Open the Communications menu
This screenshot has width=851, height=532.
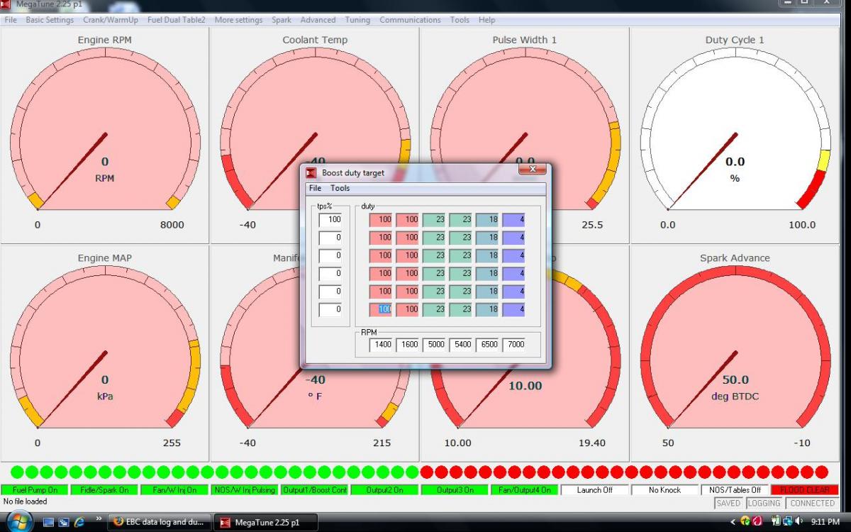410,20
